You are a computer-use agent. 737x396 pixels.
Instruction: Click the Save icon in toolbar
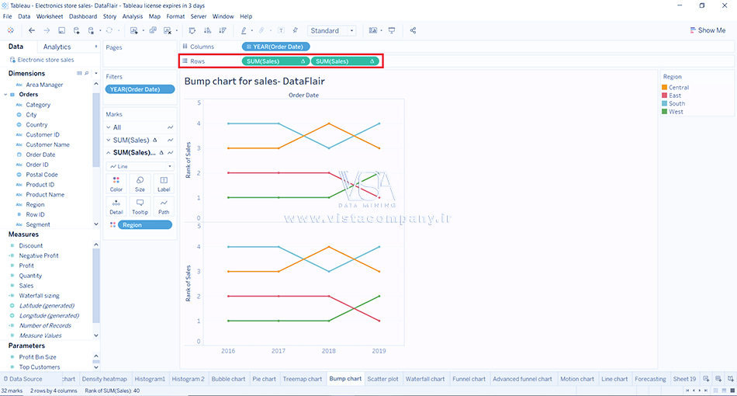click(62, 30)
